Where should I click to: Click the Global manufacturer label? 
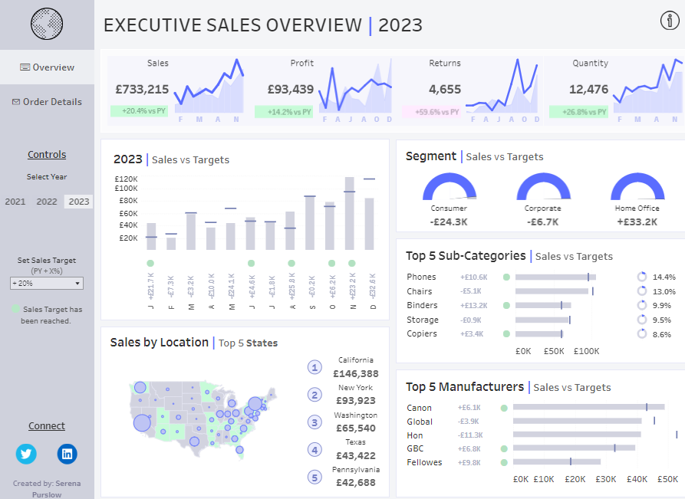click(420, 422)
